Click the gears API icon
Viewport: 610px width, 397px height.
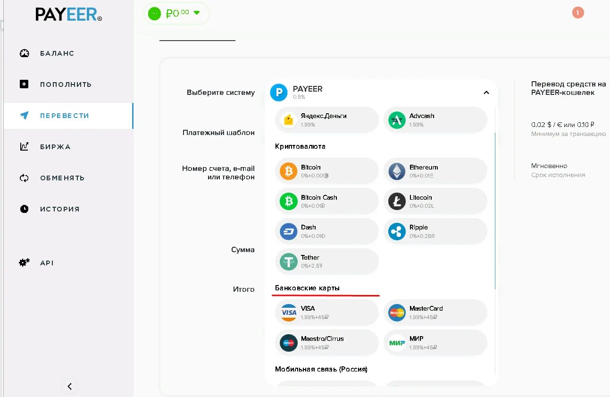coord(24,262)
